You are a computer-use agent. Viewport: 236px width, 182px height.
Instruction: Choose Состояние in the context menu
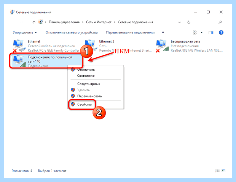tap(96, 76)
